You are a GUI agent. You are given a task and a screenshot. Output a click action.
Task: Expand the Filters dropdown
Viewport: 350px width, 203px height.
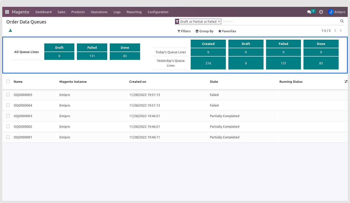(x=184, y=31)
